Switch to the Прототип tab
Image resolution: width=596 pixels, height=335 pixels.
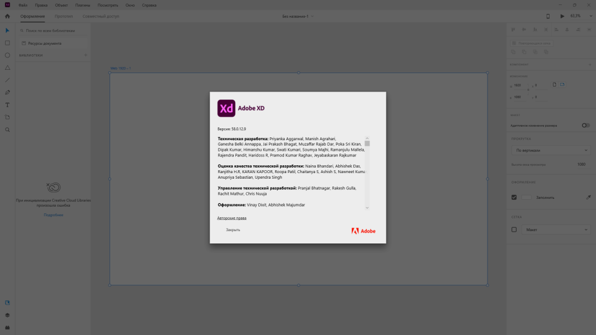click(64, 16)
